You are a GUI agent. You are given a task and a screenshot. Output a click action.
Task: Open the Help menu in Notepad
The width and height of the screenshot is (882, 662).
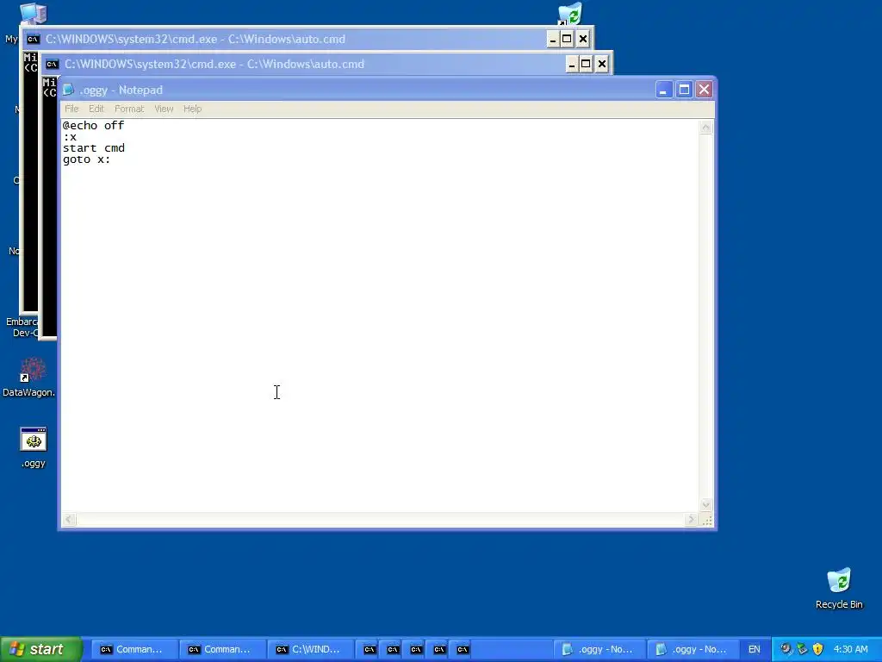tap(192, 109)
